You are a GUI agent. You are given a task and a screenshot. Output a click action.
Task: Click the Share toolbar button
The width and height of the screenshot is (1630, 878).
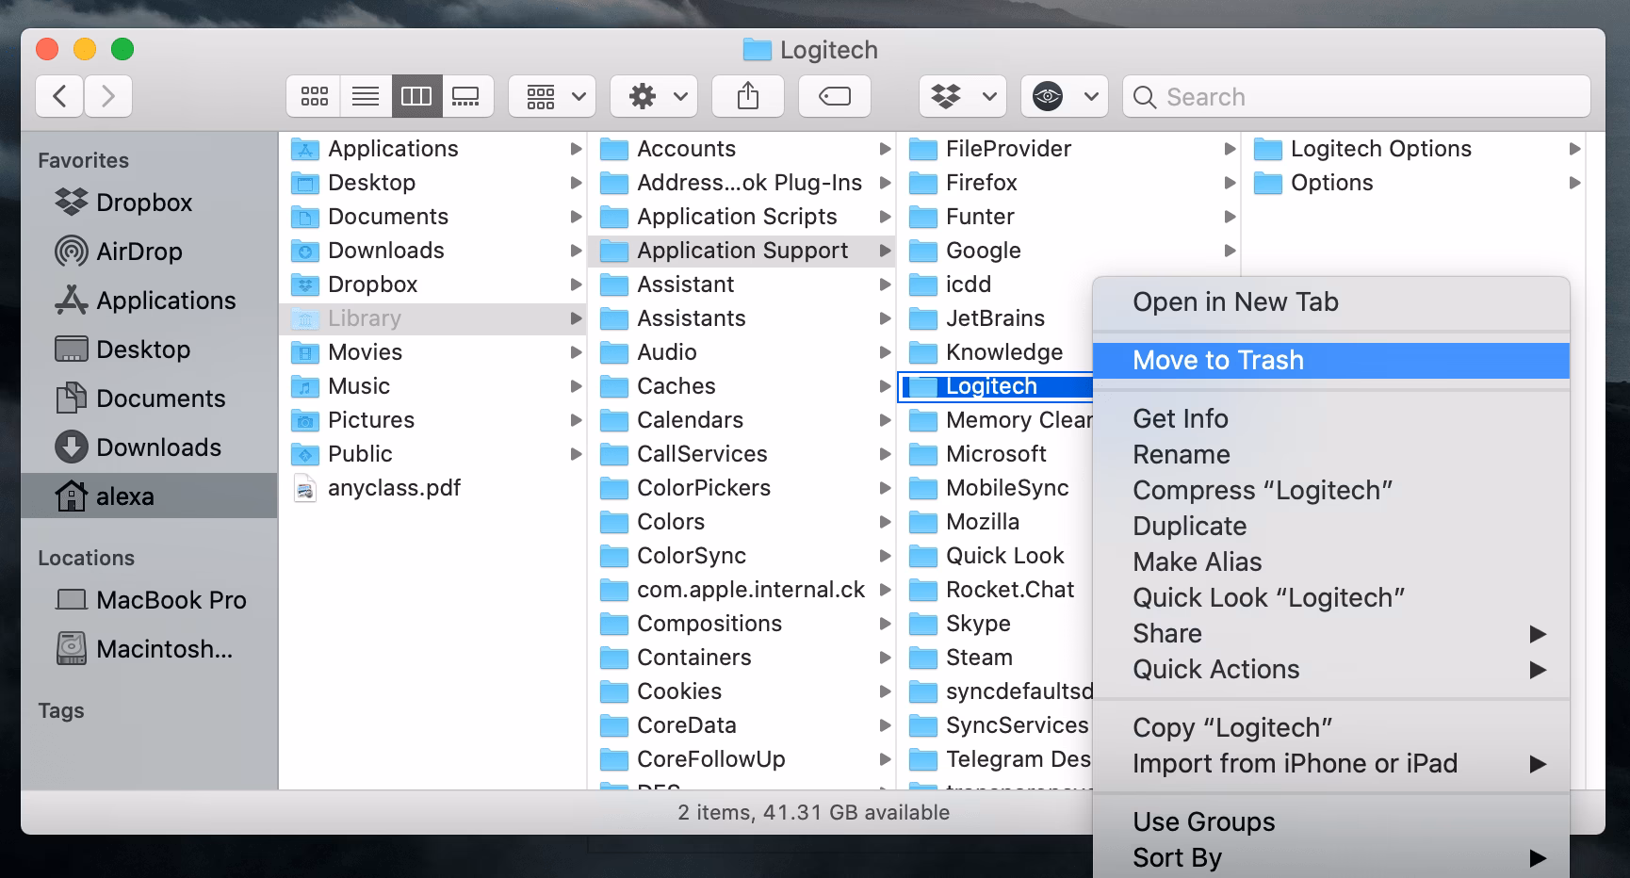click(748, 96)
